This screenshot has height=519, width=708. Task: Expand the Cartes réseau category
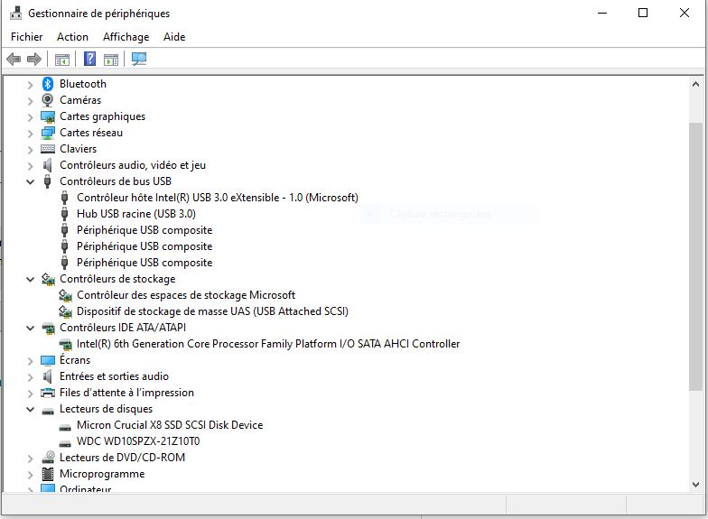point(31,134)
